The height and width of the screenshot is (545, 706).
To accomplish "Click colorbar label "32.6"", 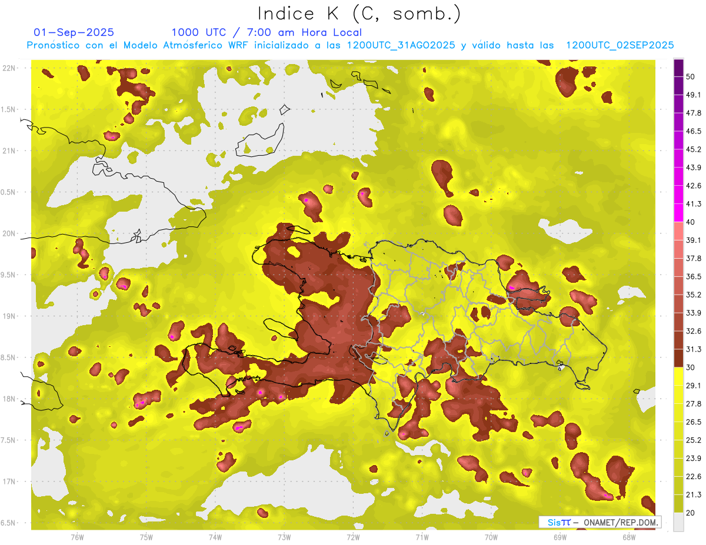I will pos(693,331).
